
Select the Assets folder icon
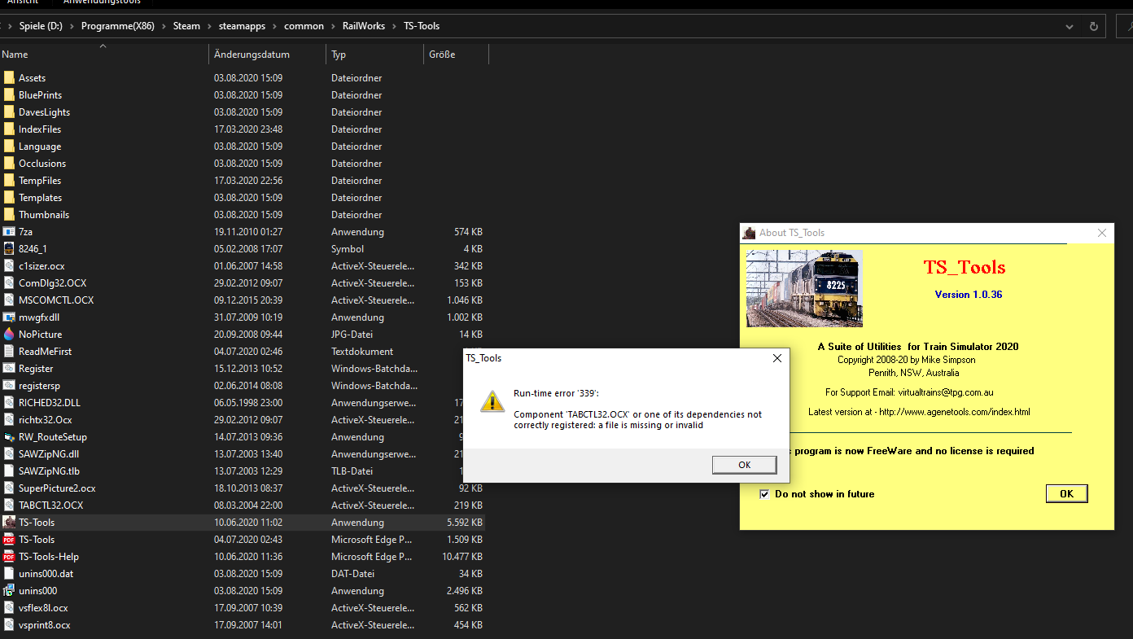coord(9,78)
